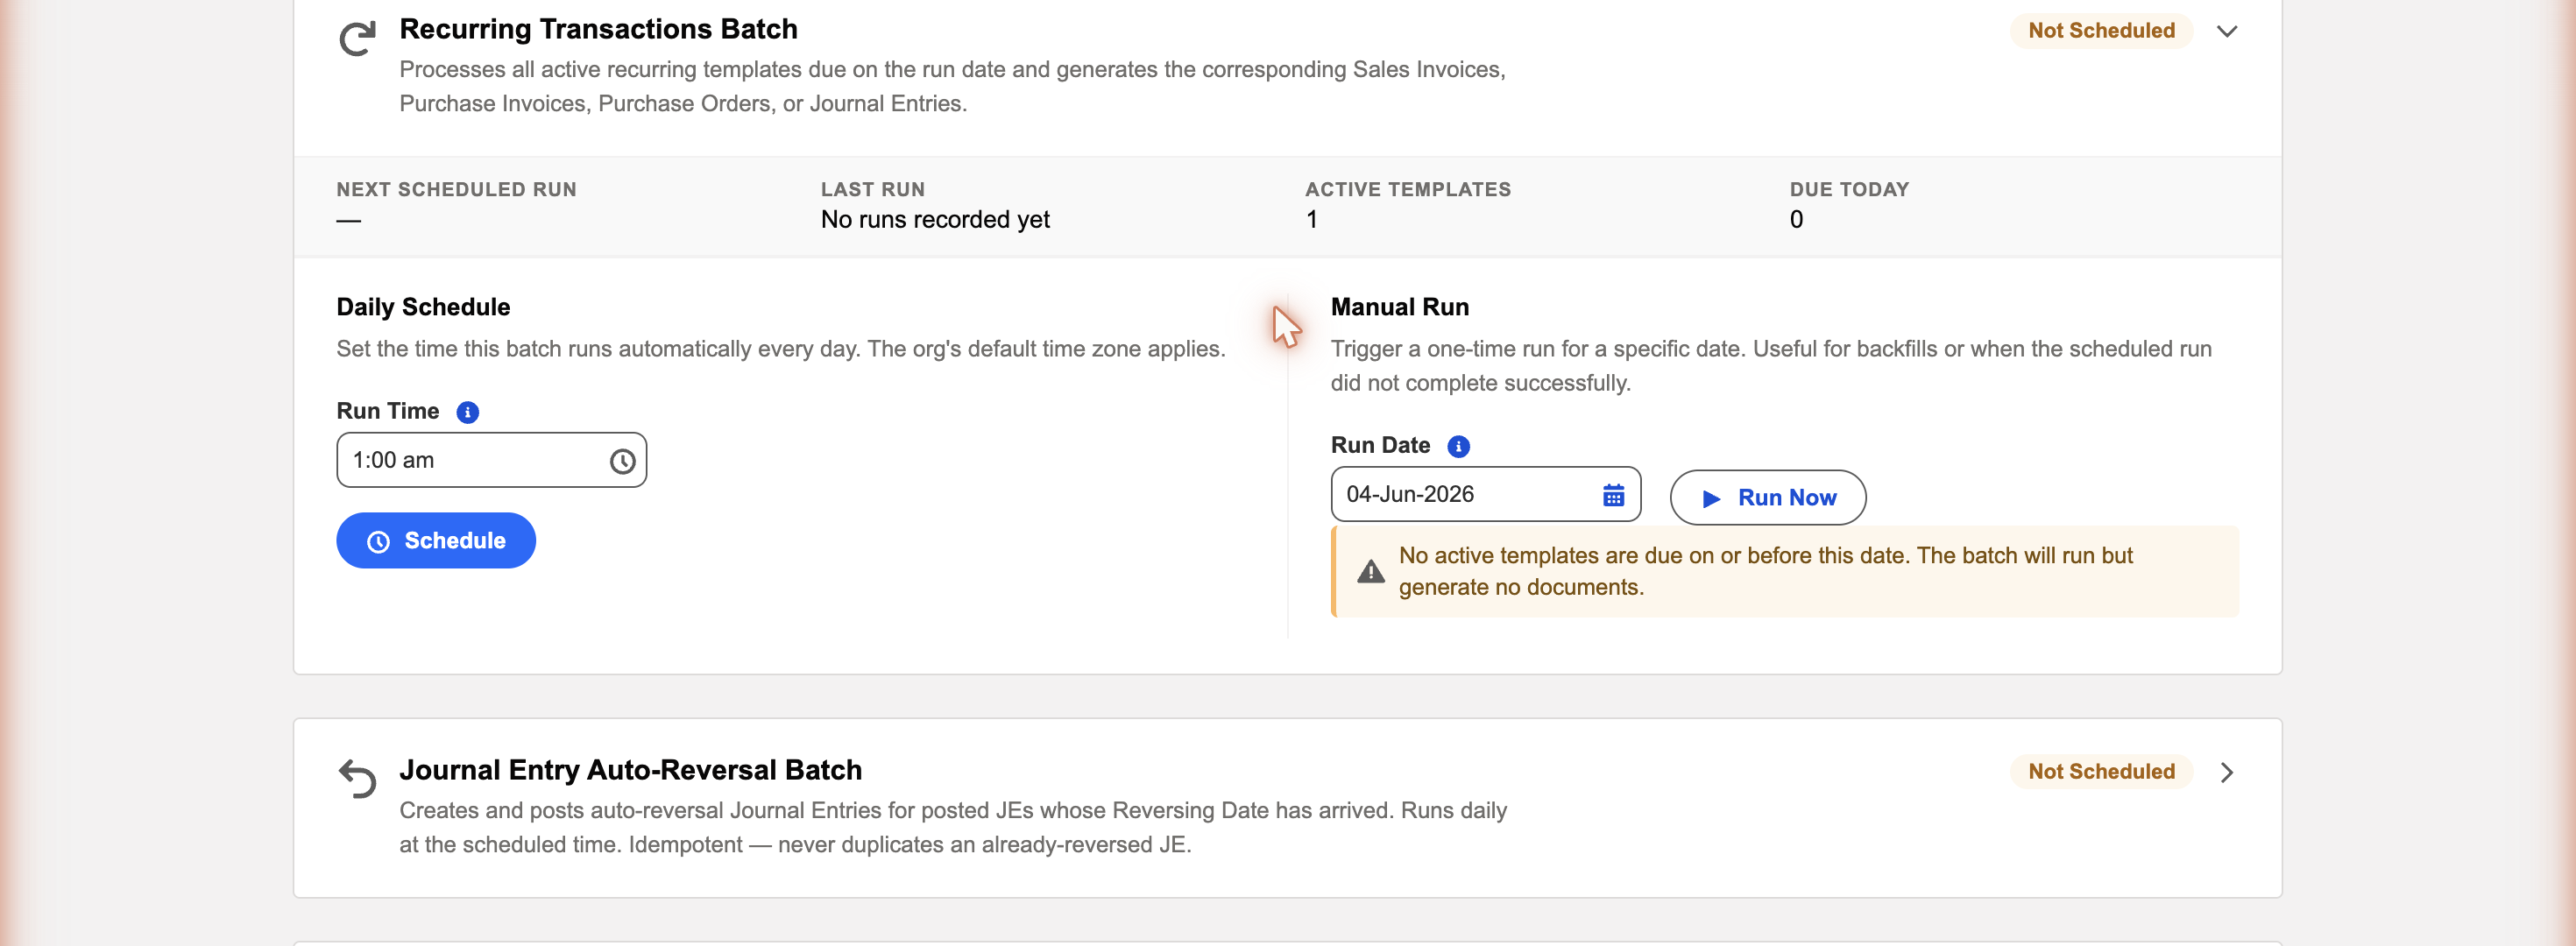Focus the Run Time field showing 1:00 am

coord(491,460)
